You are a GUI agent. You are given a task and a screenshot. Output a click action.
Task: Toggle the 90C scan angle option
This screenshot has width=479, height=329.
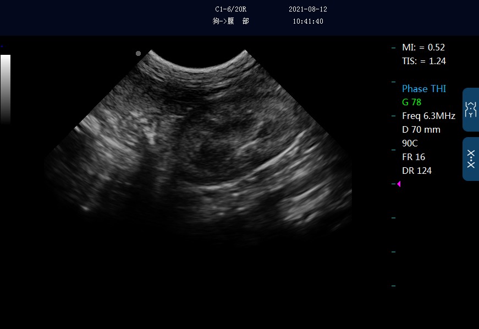[411, 143]
